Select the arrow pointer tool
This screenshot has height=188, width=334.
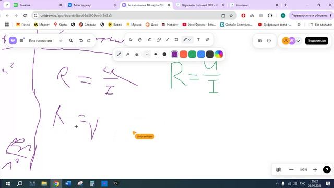[131, 40]
